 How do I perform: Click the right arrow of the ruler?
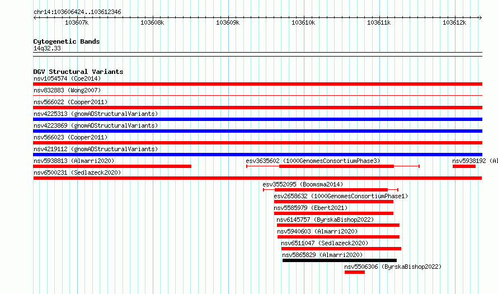point(480,18)
